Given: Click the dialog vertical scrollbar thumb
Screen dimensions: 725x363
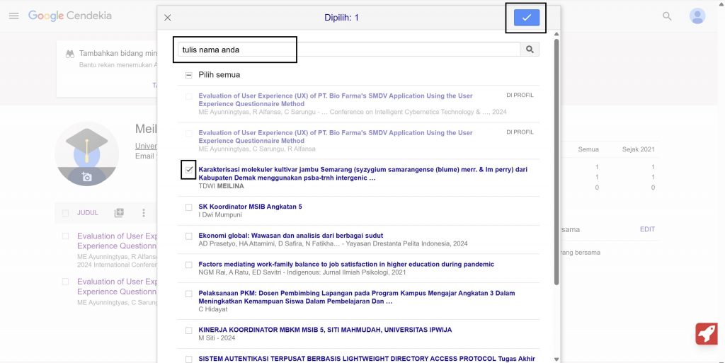Looking at the screenshot, I should [556, 161].
